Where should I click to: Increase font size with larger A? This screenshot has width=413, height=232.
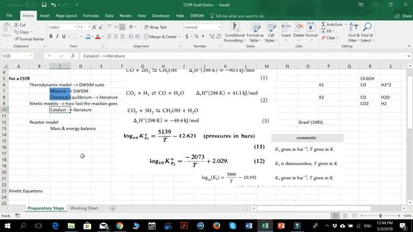pos(94,27)
